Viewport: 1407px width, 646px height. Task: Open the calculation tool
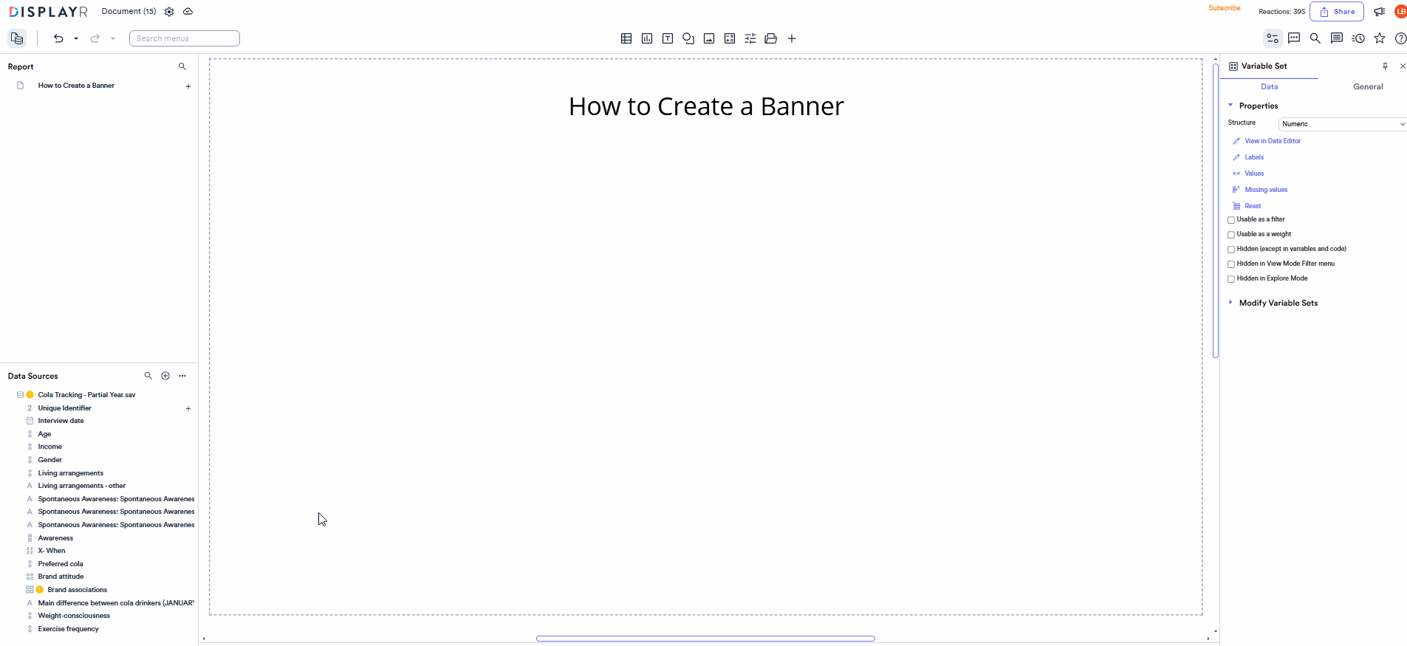click(730, 38)
